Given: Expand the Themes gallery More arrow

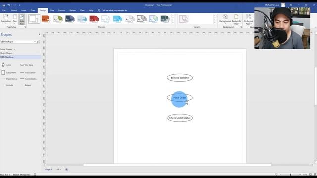Looking at the screenshot, I should [173, 22].
